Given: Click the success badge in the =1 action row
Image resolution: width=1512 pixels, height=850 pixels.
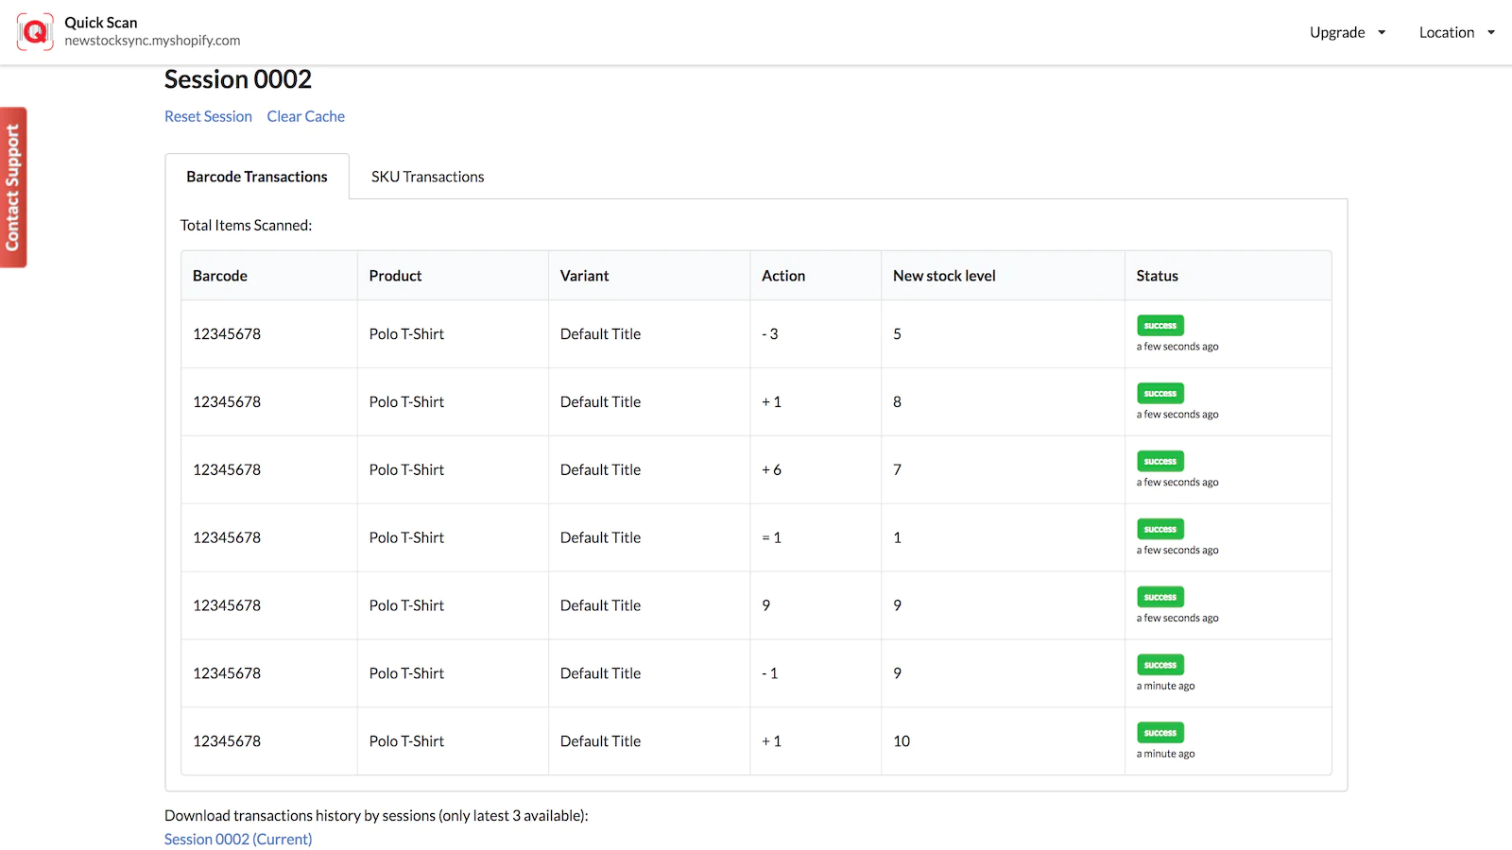Looking at the screenshot, I should click(1160, 530).
